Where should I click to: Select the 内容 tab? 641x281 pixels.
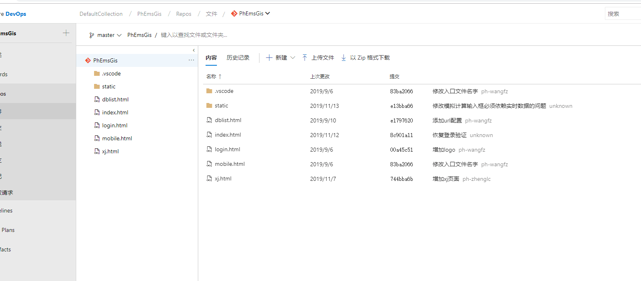211,58
